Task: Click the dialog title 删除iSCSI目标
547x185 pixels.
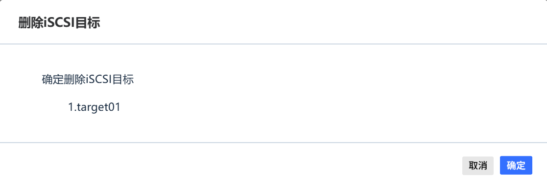Action: [x=59, y=23]
